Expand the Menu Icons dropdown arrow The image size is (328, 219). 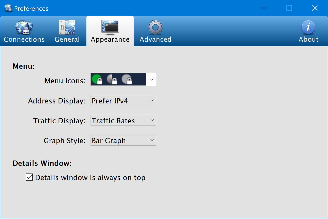151,79
